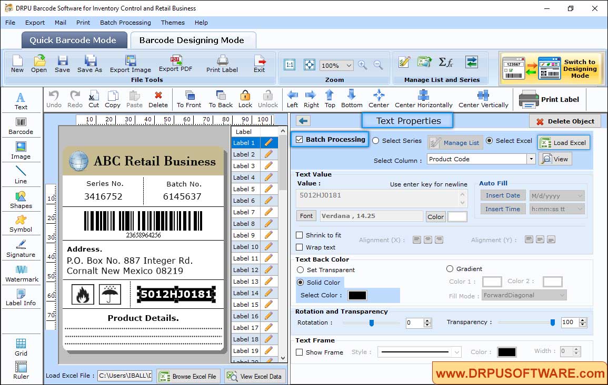This screenshot has width=608, height=385.
Task: Pick the Line drawing tool
Action: (21, 175)
